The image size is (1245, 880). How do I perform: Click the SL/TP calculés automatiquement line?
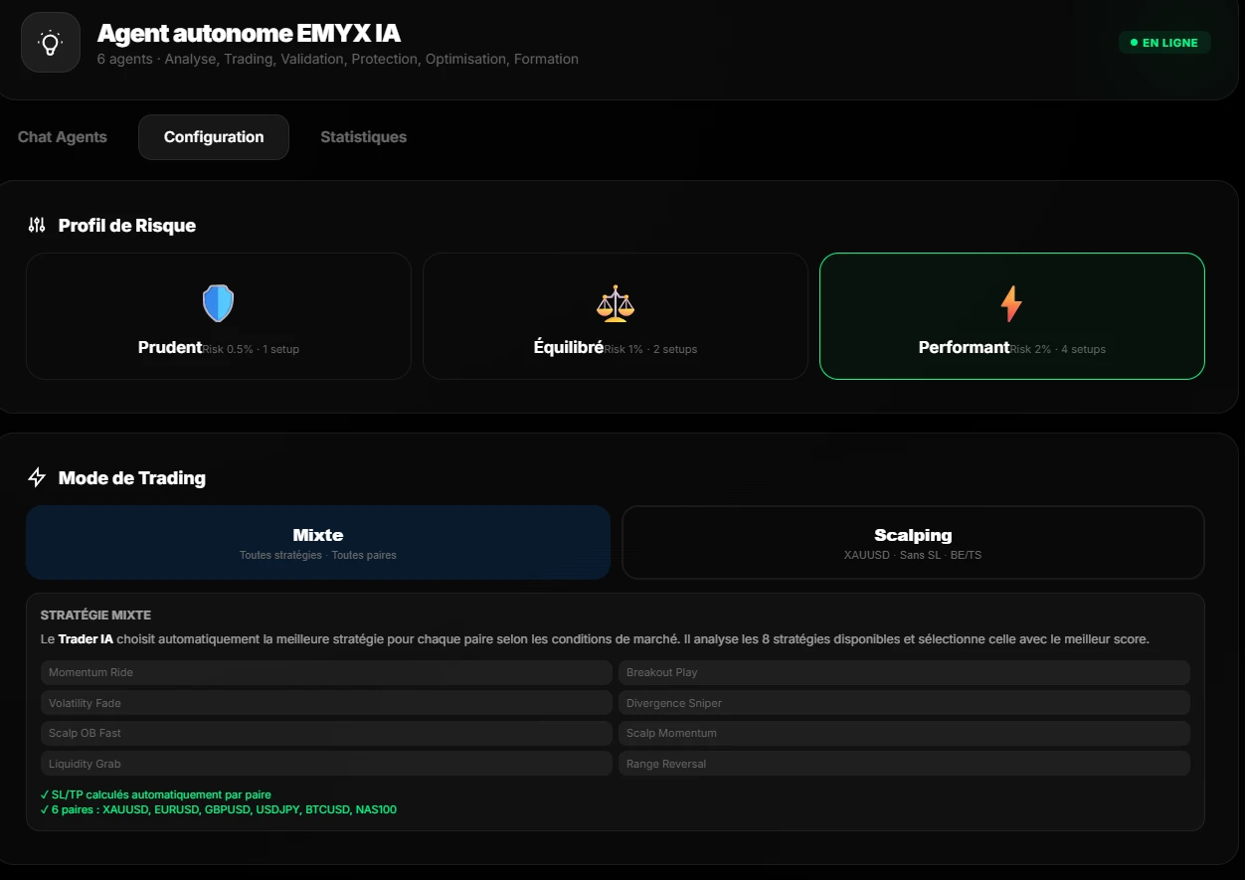pyautogui.click(x=155, y=794)
